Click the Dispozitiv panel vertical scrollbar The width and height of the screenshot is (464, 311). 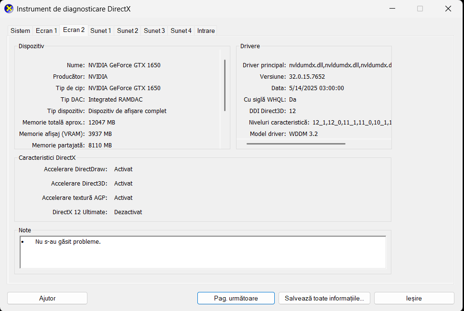(225, 85)
